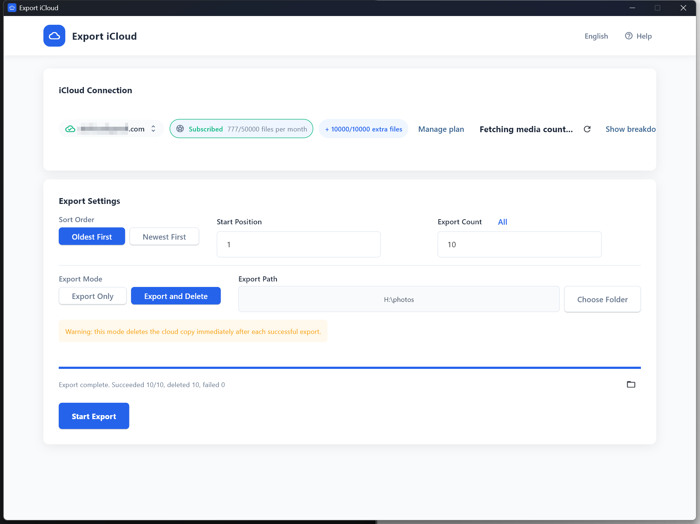Image resolution: width=700 pixels, height=524 pixels.
Task: Click the + 10000/10000 extra files badge
Action: (x=363, y=129)
